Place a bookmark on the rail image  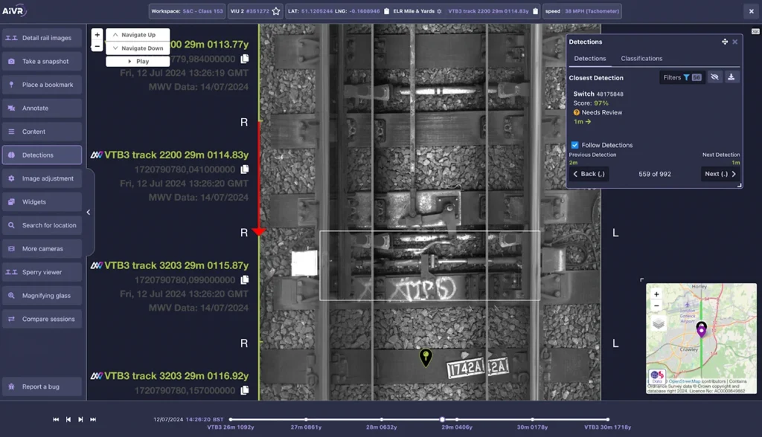pos(42,84)
